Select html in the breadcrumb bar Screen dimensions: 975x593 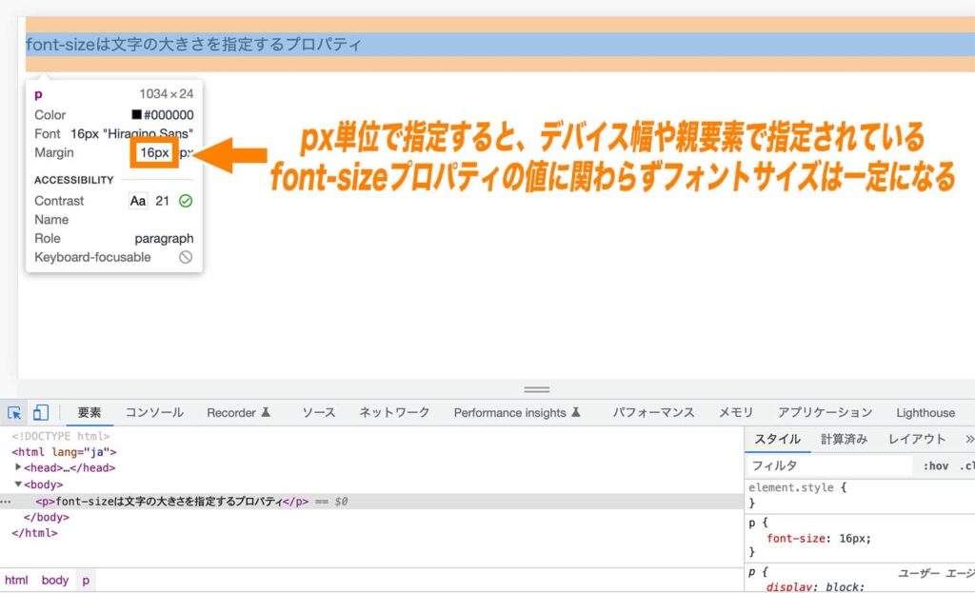(16, 580)
